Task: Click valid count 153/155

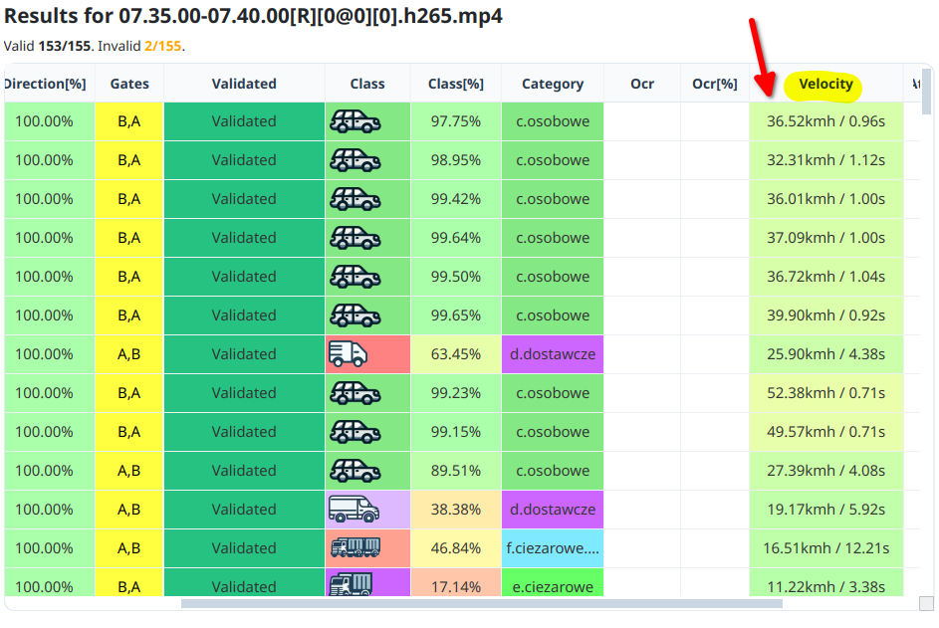Action: 64,46
